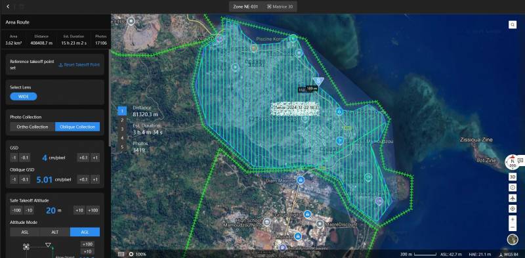Select Oblique Collection mode
This screenshot has height=258, width=525.
(x=77, y=127)
